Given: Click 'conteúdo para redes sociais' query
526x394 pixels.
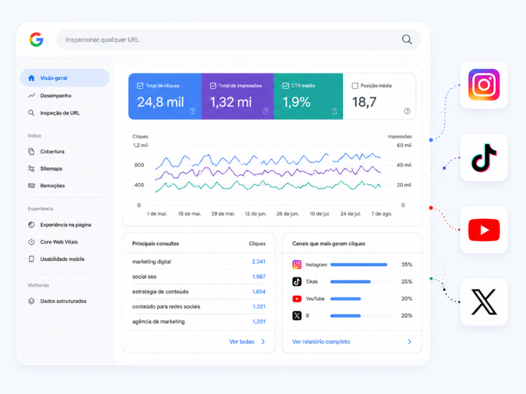Looking at the screenshot, I should coord(166,307).
